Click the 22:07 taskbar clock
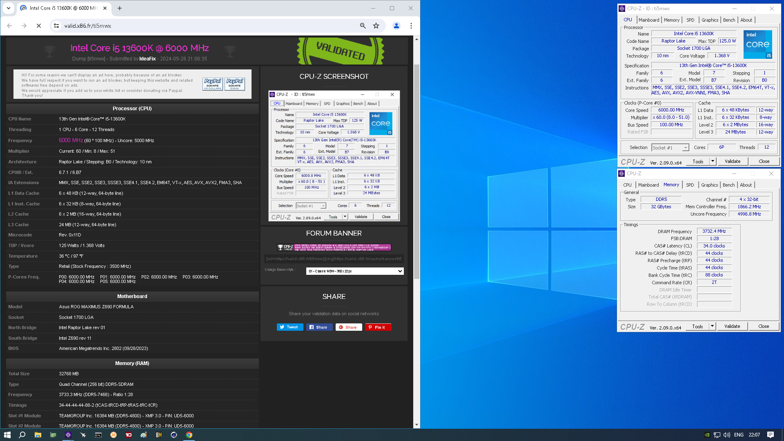The height and width of the screenshot is (441, 784). click(x=754, y=435)
